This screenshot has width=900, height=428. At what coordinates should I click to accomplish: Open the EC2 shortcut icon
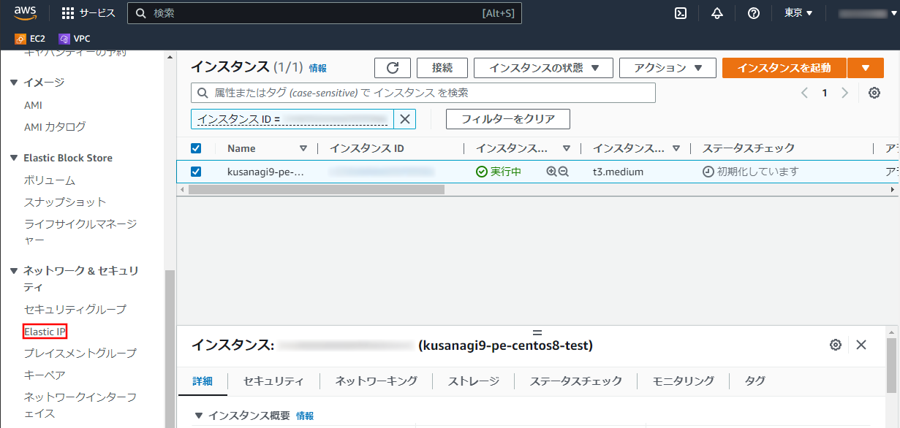pyautogui.click(x=20, y=39)
